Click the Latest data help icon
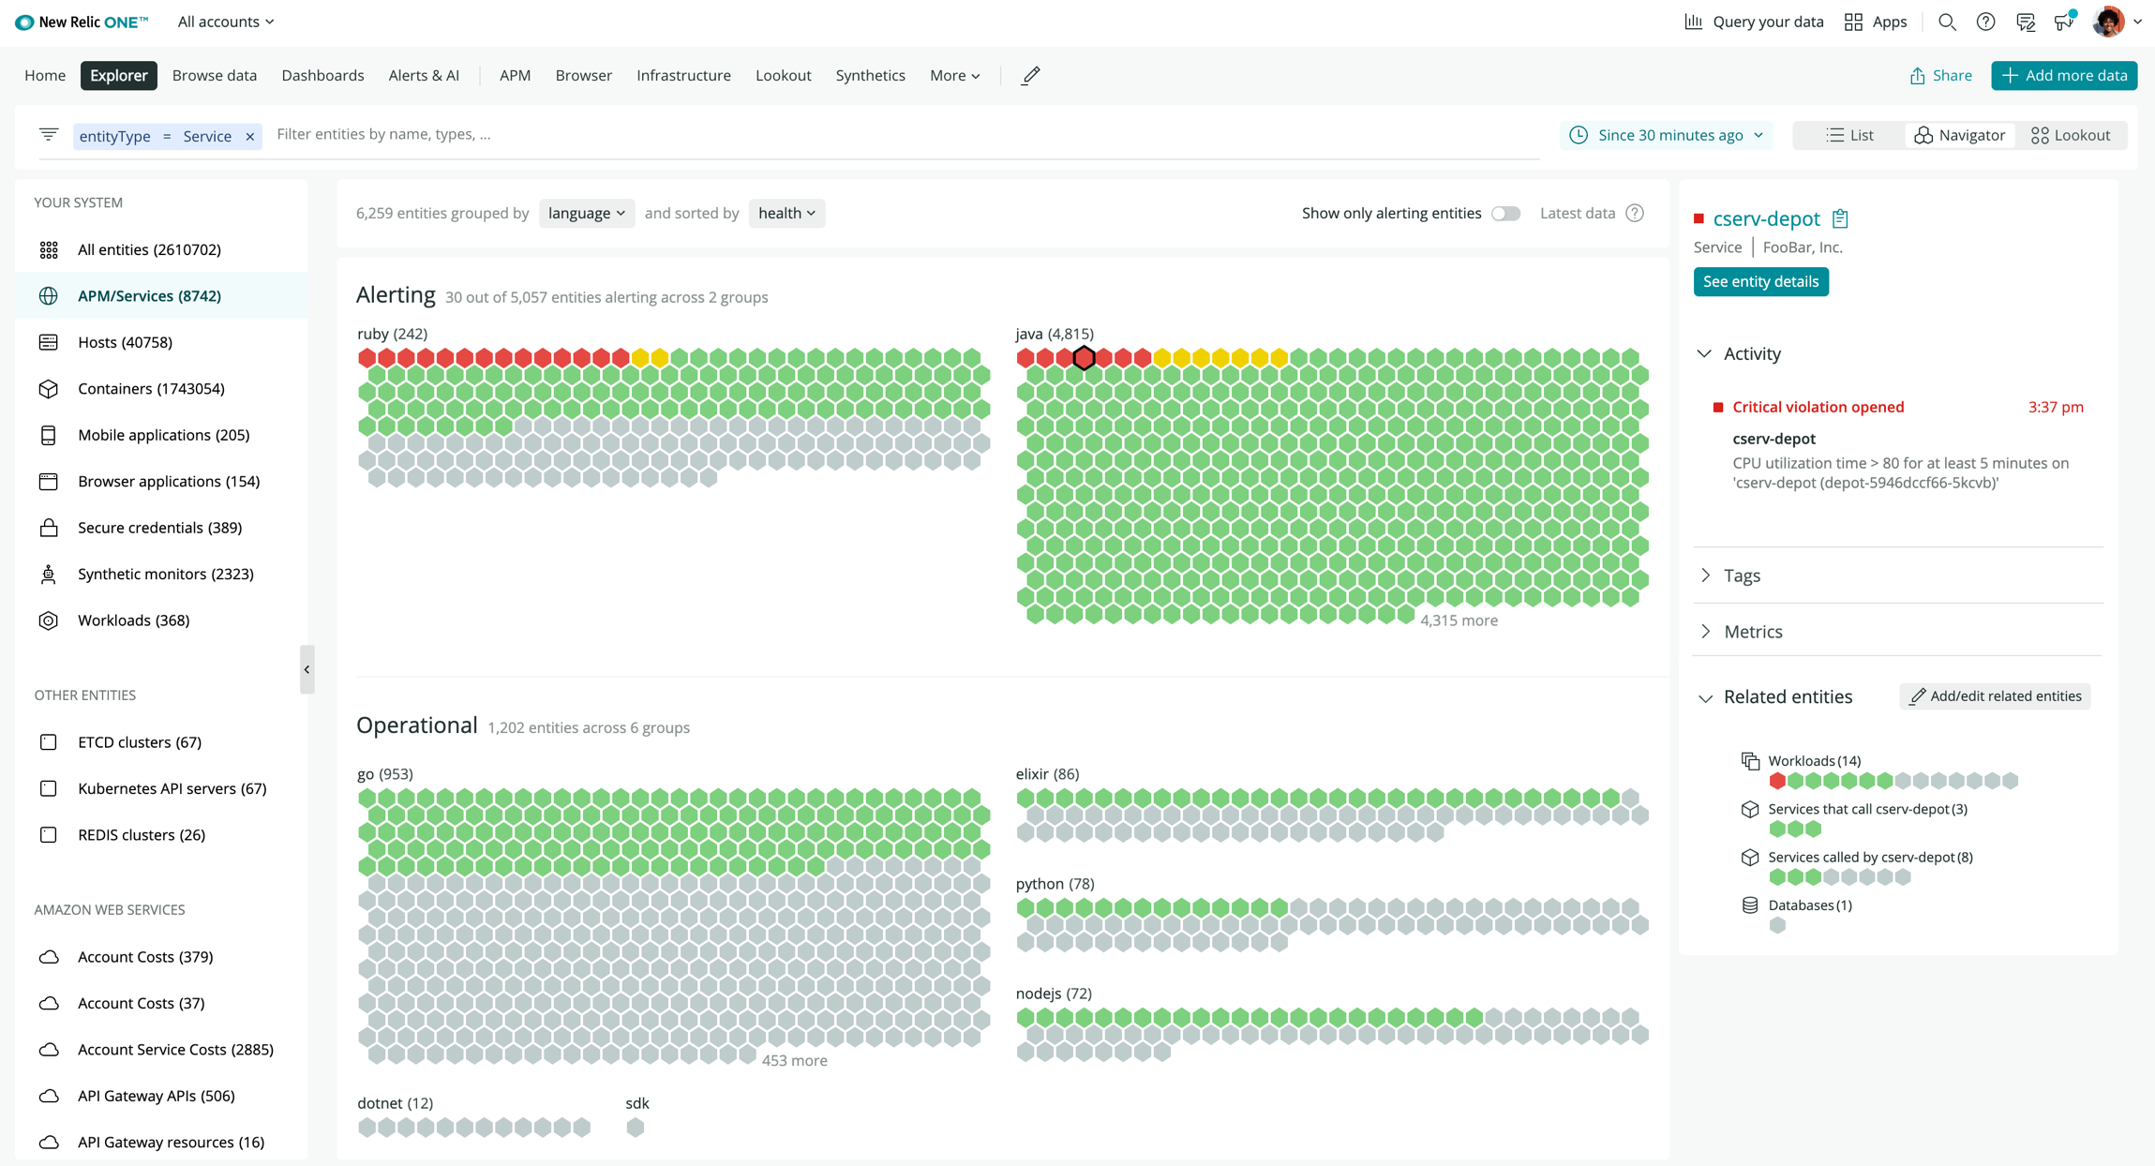The width and height of the screenshot is (2155, 1166). [x=1635, y=213]
